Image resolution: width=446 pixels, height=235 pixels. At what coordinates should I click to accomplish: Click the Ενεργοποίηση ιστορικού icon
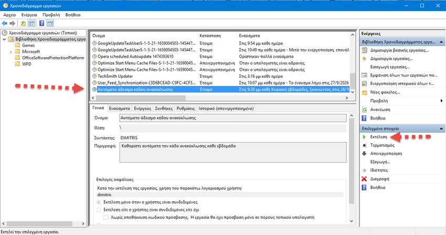tap(364, 83)
